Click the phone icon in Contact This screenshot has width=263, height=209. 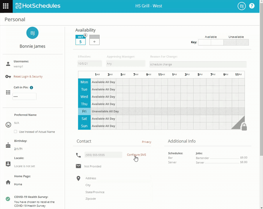78,155
